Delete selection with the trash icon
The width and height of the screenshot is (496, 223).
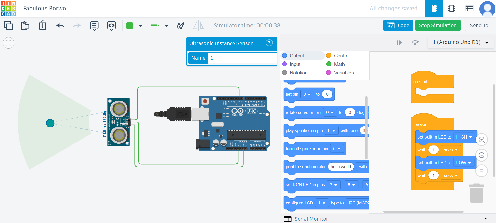42,26
